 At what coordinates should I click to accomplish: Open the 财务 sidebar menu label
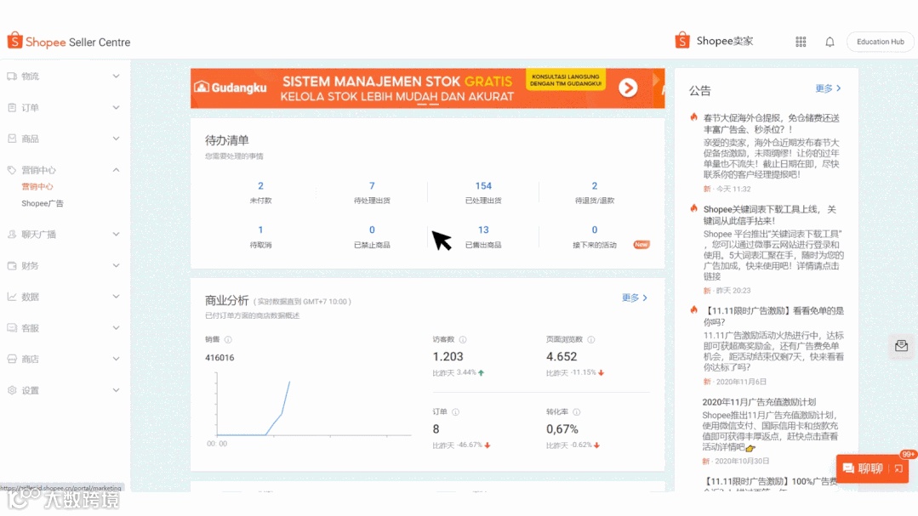tap(31, 265)
